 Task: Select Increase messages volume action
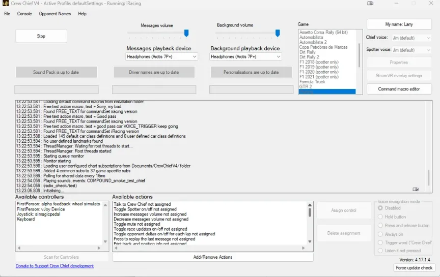tap(150, 214)
